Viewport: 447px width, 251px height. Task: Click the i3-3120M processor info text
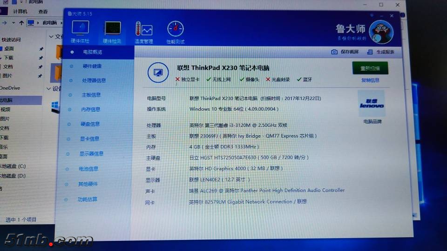(x=238, y=125)
